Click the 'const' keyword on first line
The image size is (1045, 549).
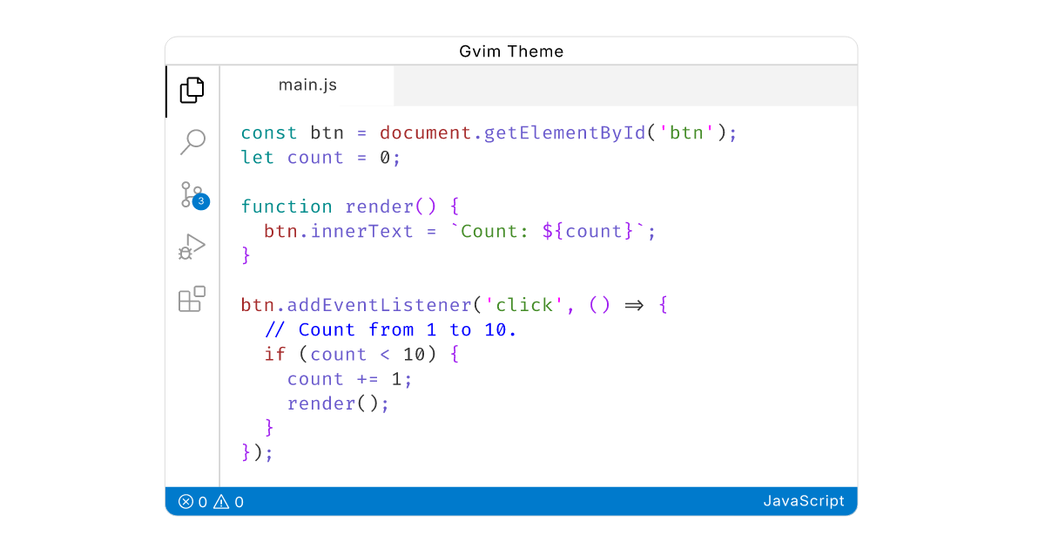pos(270,133)
